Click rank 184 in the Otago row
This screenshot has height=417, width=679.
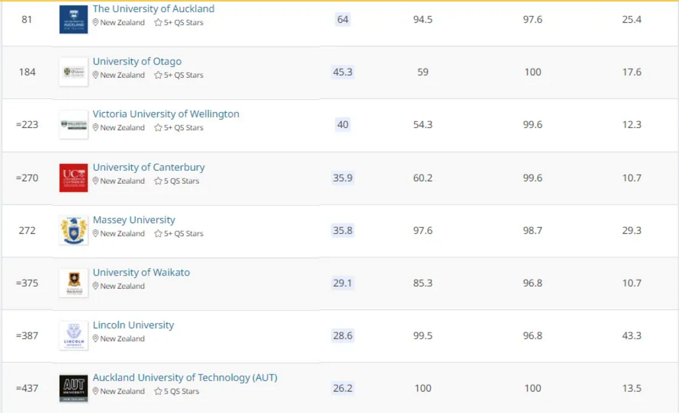27,72
